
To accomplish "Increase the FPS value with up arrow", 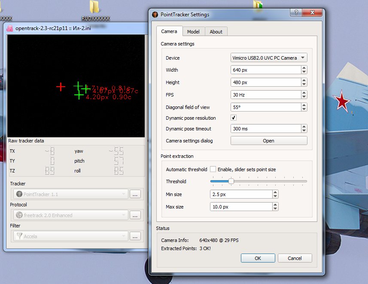I will click(304, 93).
